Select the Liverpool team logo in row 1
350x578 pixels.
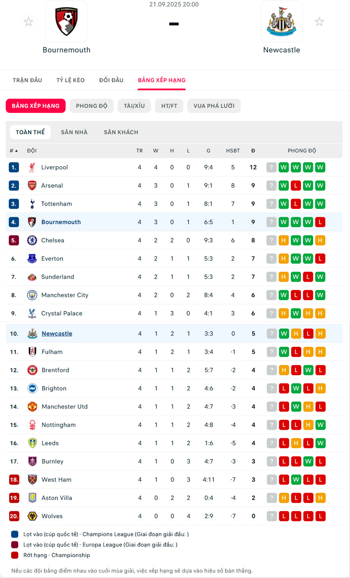(32, 167)
